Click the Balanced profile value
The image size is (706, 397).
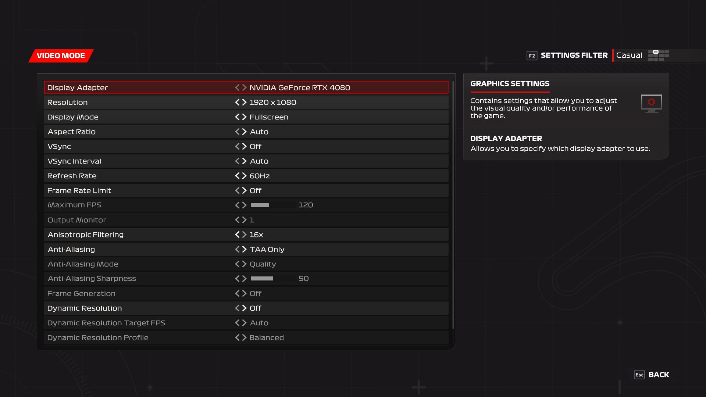pos(267,337)
